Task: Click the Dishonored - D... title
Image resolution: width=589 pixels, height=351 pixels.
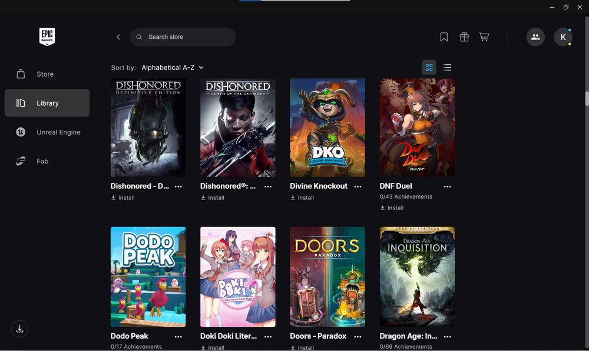Action: click(x=140, y=186)
